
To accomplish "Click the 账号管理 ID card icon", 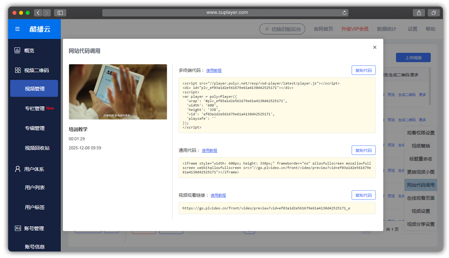I will [x=18, y=228].
